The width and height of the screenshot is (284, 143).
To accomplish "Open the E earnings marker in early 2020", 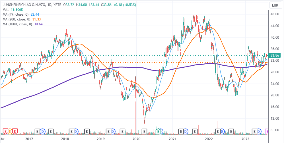I will click(x=144, y=131).
